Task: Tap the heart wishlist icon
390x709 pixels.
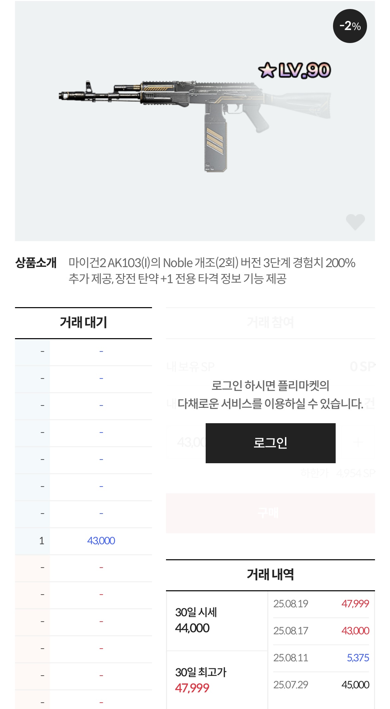Action: [355, 222]
